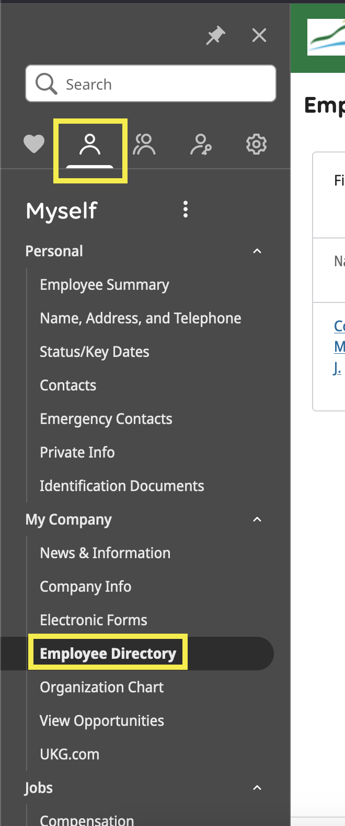View Emergency Contacts
The width and height of the screenshot is (345, 826).
point(106,418)
